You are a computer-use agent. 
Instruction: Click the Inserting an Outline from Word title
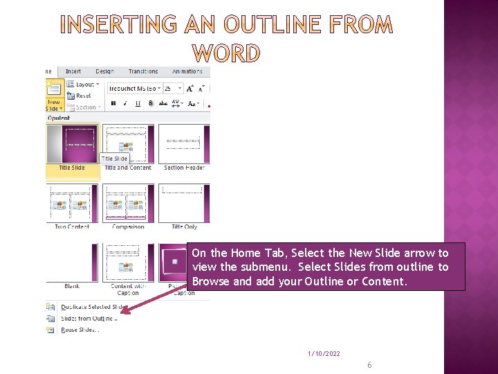pyautogui.click(x=226, y=38)
